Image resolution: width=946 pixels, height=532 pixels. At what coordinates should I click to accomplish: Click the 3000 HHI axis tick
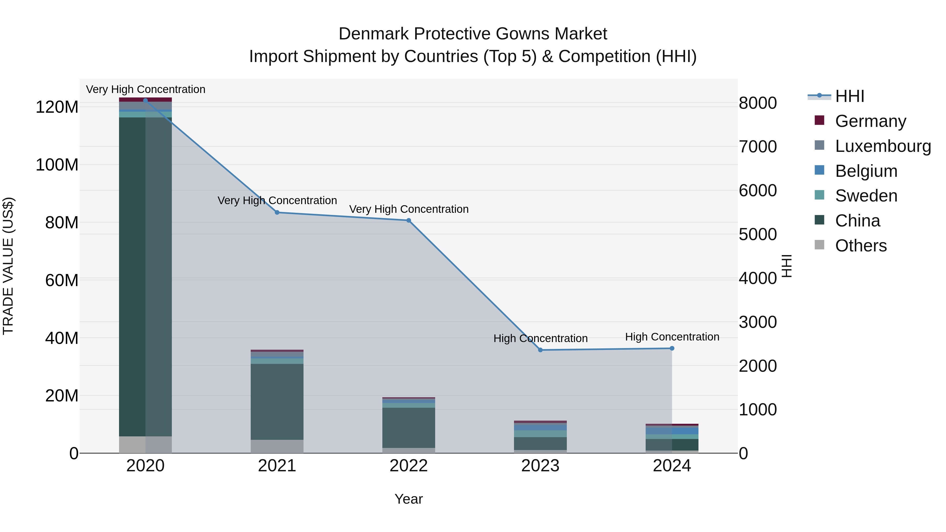(758, 322)
